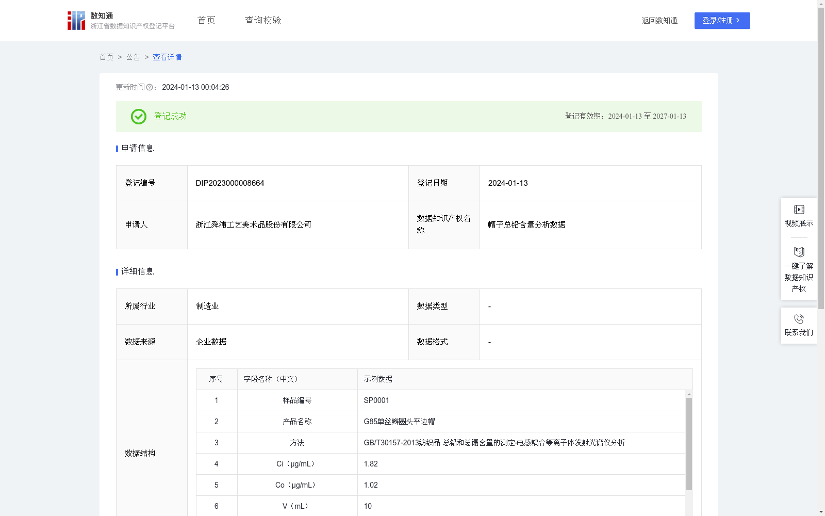Click the value 1.02
Screen dimensions: 825x516
pyautogui.click(x=371, y=485)
